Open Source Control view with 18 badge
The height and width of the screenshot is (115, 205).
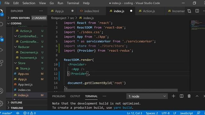tap(2, 38)
